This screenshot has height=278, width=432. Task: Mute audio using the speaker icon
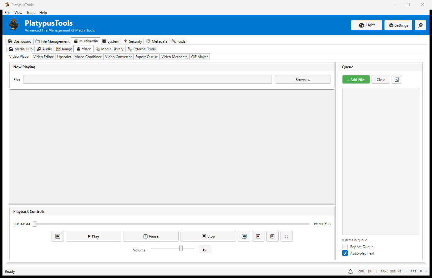click(x=205, y=250)
